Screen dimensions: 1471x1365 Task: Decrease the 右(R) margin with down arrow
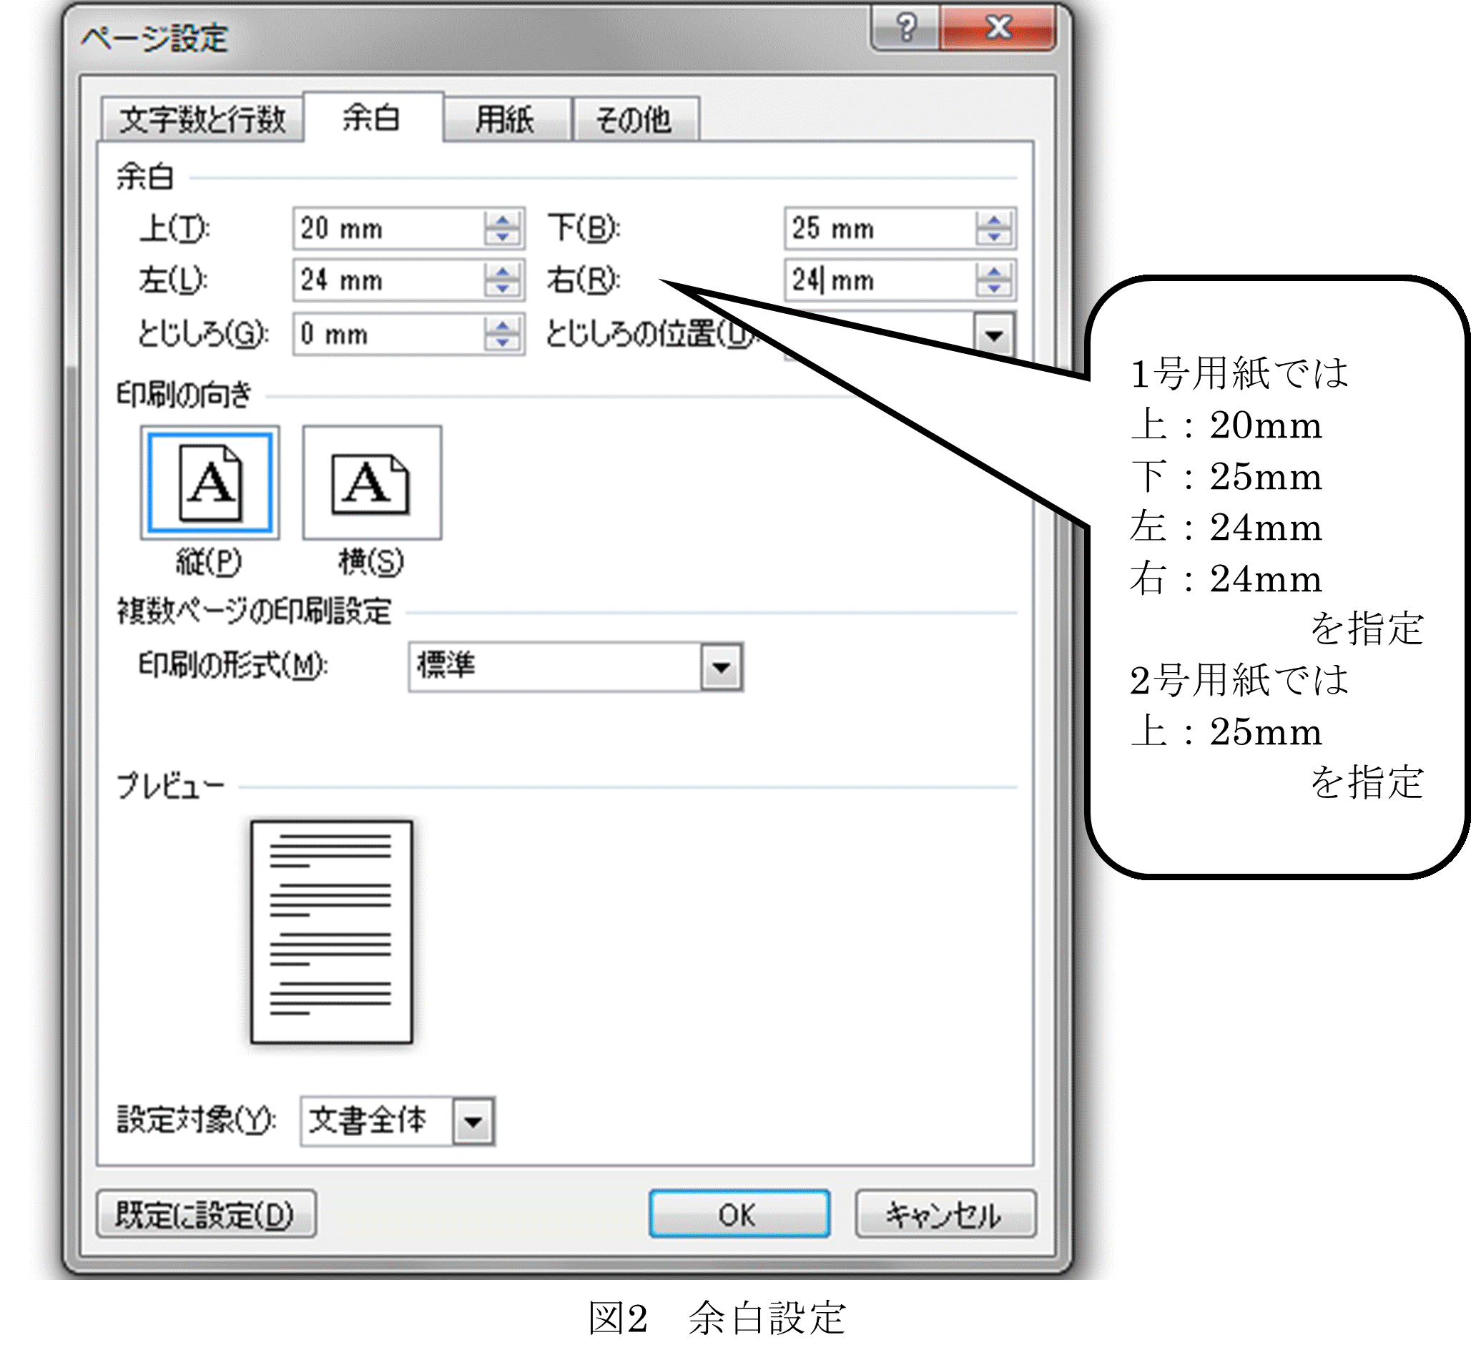[995, 289]
